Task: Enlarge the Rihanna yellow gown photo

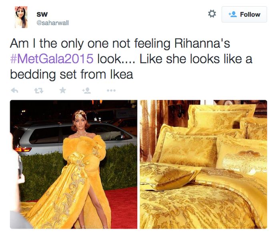Action: click(74, 164)
